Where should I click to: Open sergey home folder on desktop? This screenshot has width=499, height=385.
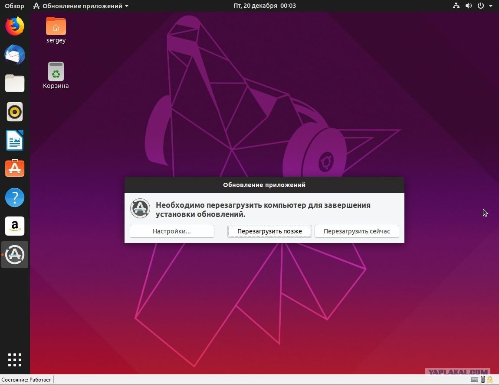(x=56, y=30)
